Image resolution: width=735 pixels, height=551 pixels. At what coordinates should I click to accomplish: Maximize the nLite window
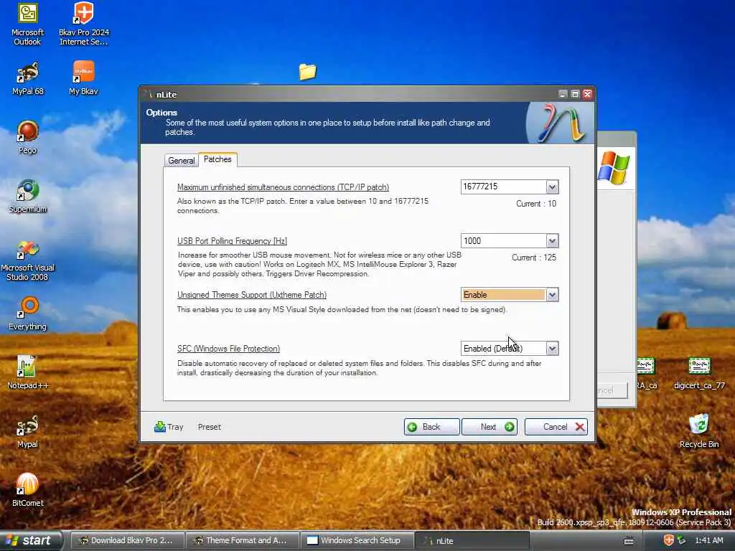[x=575, y=94]
